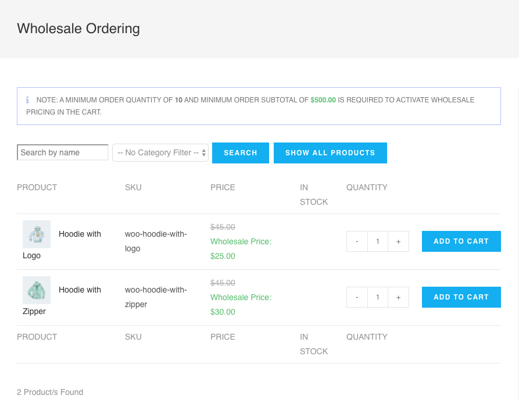Click the top Product column header

(37, 187)
